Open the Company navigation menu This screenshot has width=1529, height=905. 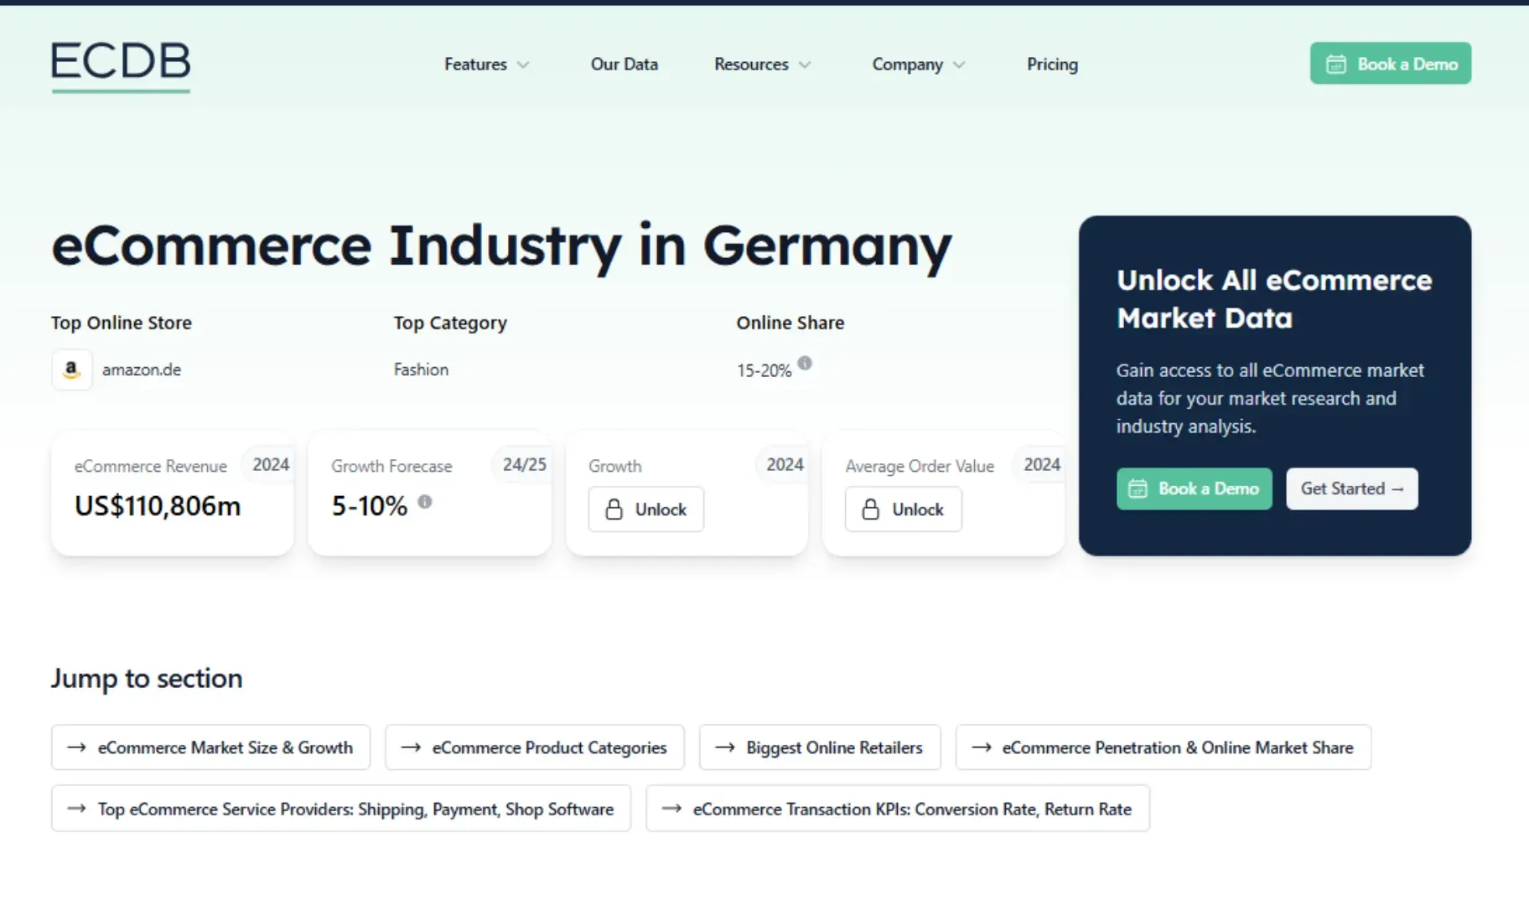tap(918, 65)
